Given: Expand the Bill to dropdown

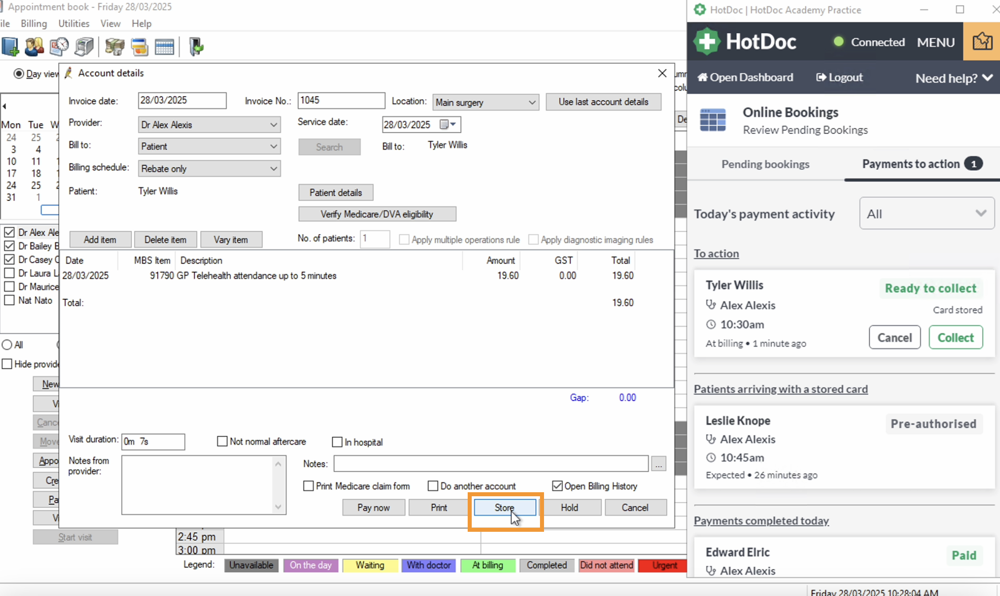Looking at the screenshot, I should tap(209, 146).
